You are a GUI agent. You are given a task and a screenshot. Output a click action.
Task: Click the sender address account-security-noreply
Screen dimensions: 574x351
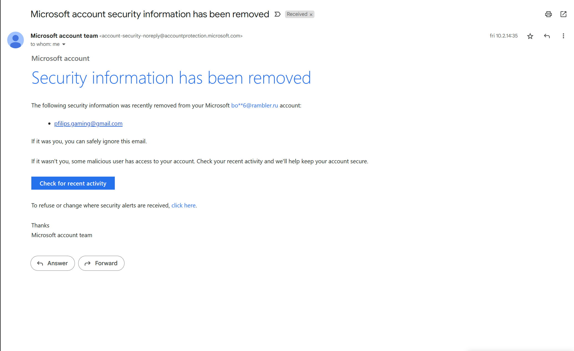[x=171, y=36]
